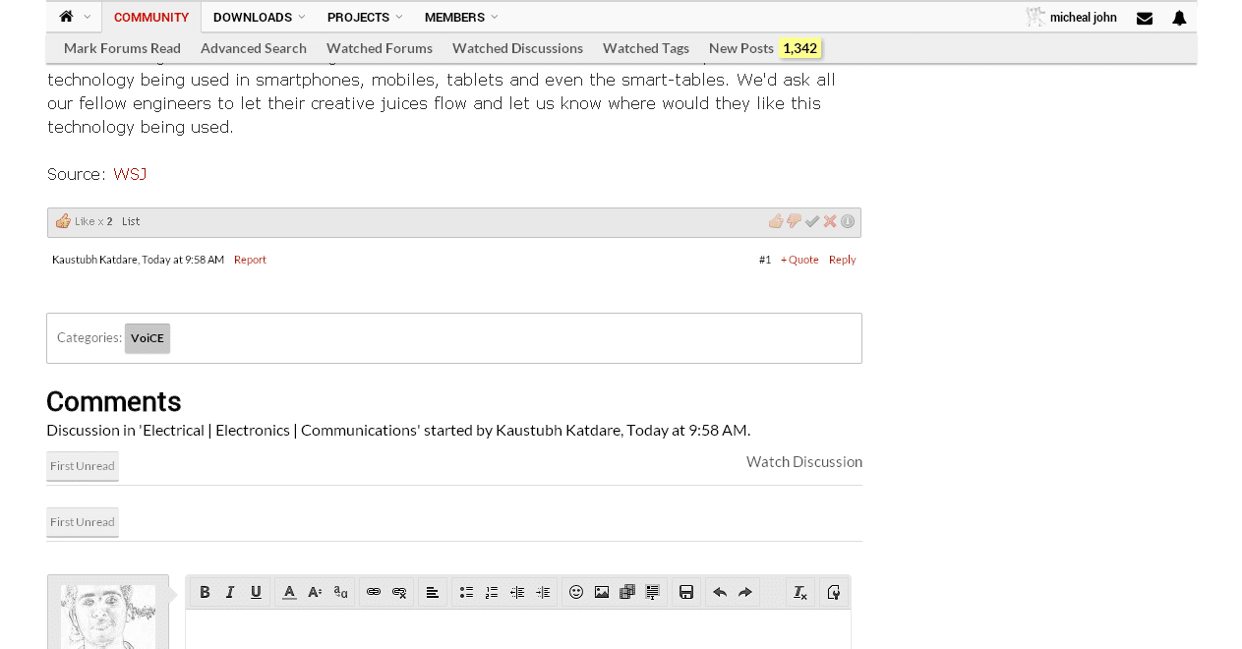1242x649 pixels.
Task: Rate the post with the checkmark icon
Action: [x=812, y=221]
